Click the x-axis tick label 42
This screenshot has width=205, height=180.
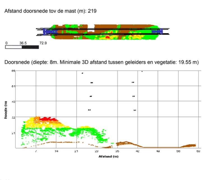pyautogui.click(x=138, y=151)
